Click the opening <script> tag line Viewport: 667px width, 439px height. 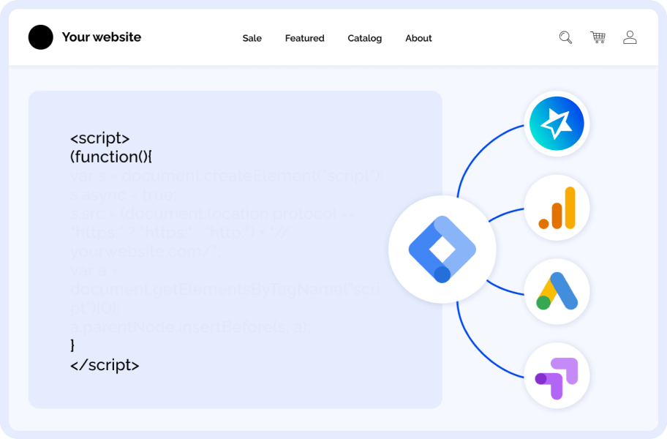100,138
